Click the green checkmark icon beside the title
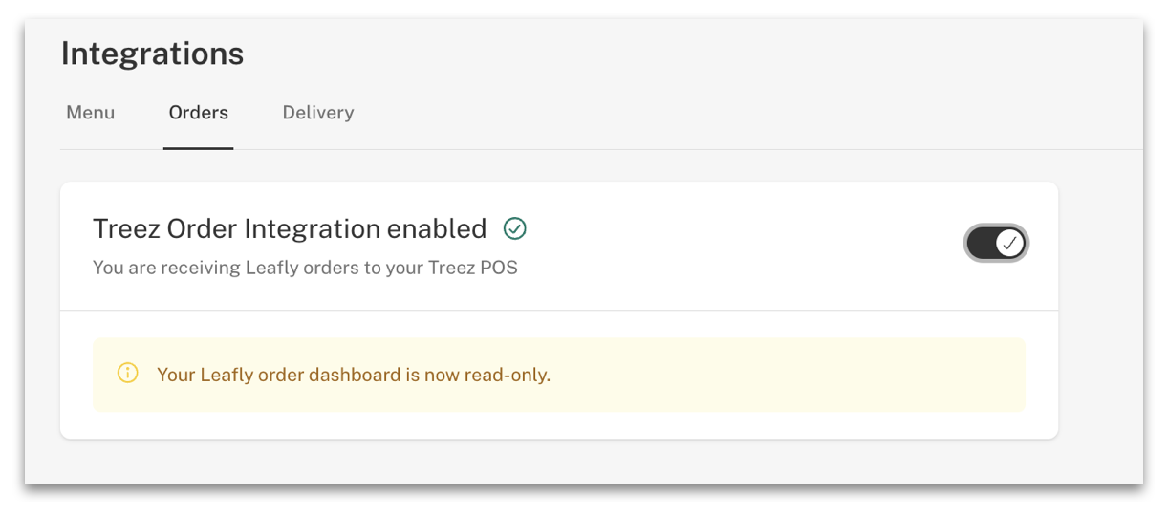 point(515,228)
